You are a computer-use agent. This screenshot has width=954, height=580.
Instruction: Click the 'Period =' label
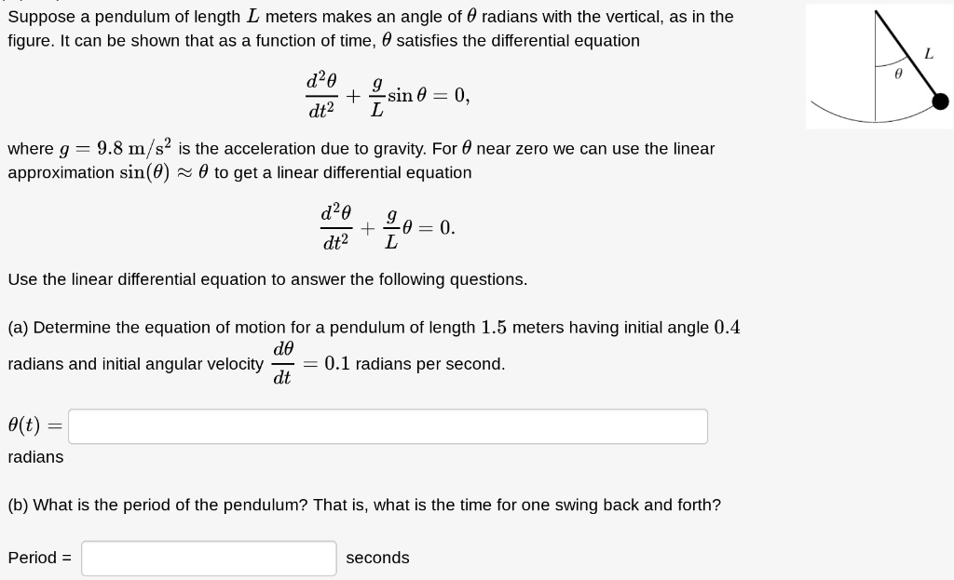(x=39, y=558)
